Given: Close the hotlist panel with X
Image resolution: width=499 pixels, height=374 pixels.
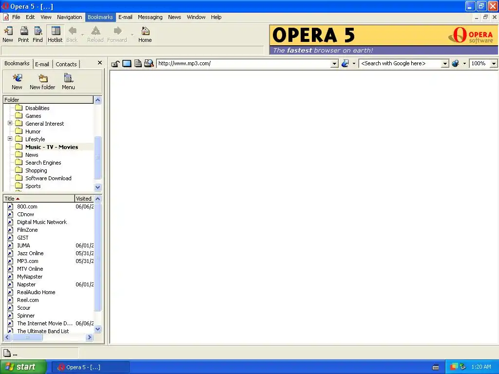Looking at the screenshot, I should [99, 63].
